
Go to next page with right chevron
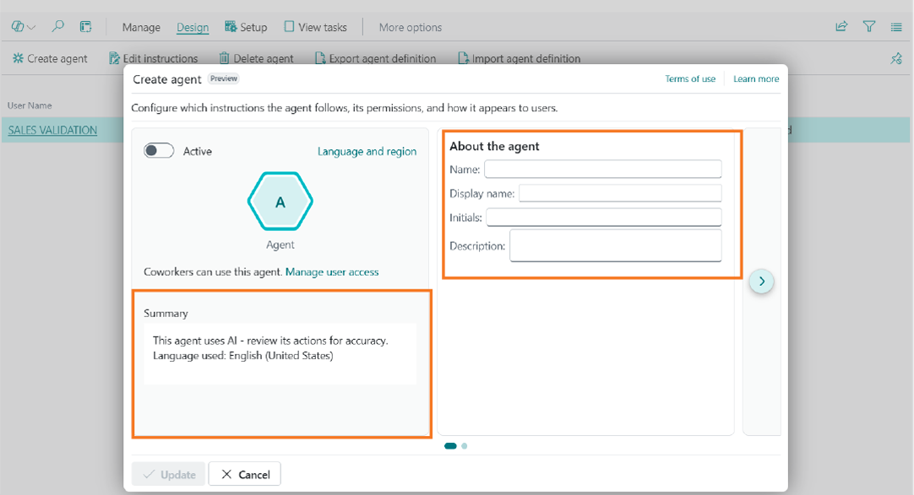pyautogui.click(x=761, y=282)
